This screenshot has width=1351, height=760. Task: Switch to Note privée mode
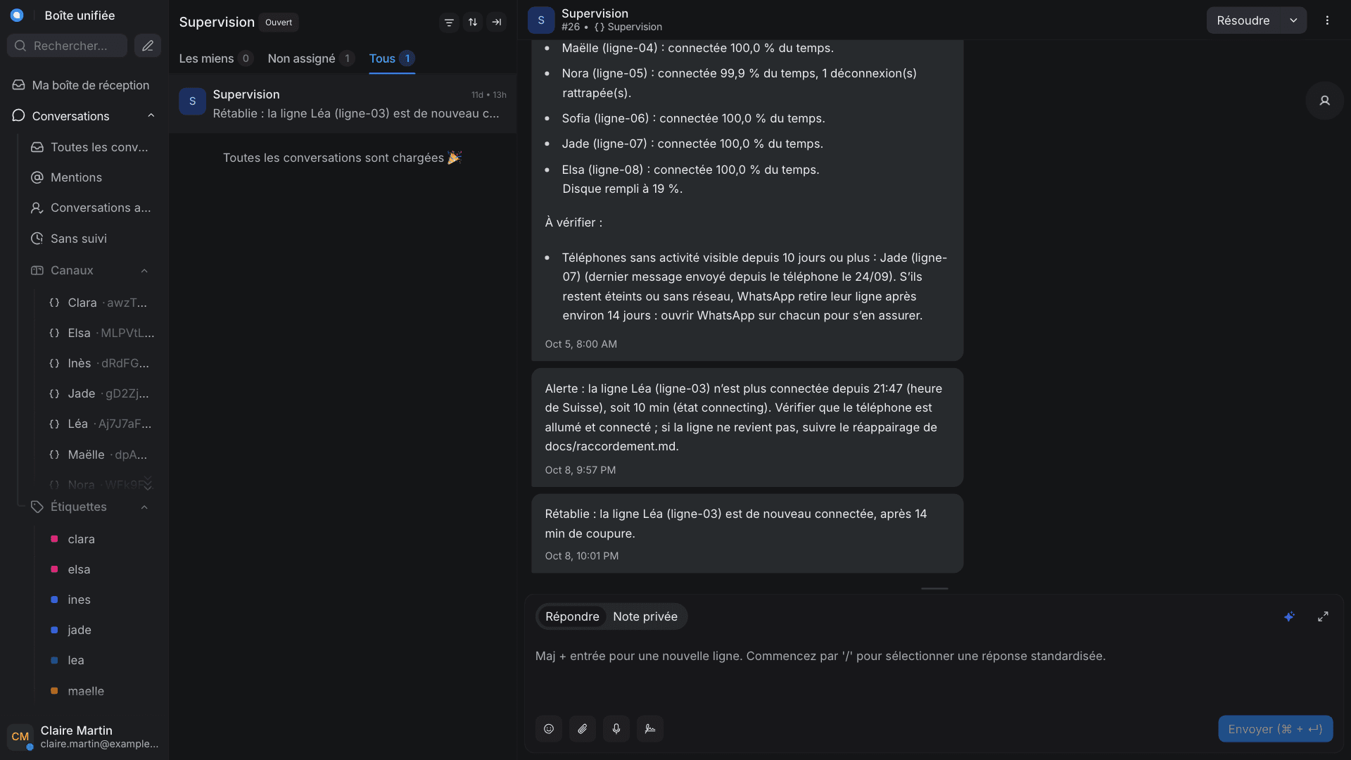[x=645, y=616]
